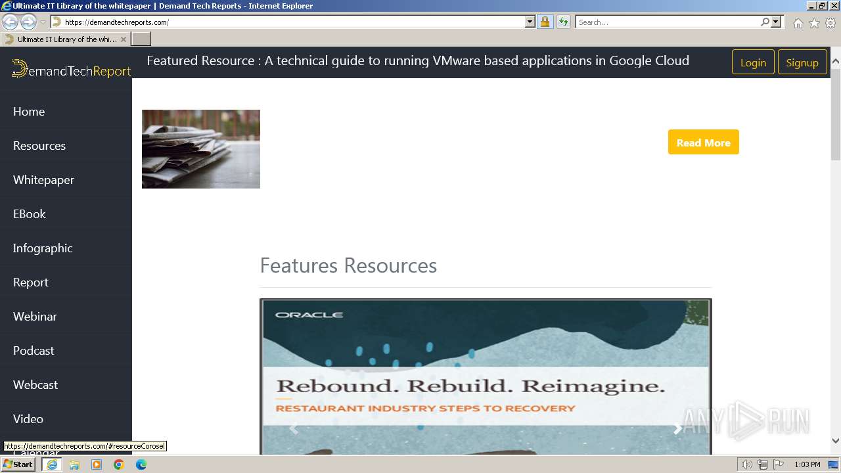Viewport: 841px width, 473px height.
Task: Click the network tray icon
Action: tap(763, 464)
